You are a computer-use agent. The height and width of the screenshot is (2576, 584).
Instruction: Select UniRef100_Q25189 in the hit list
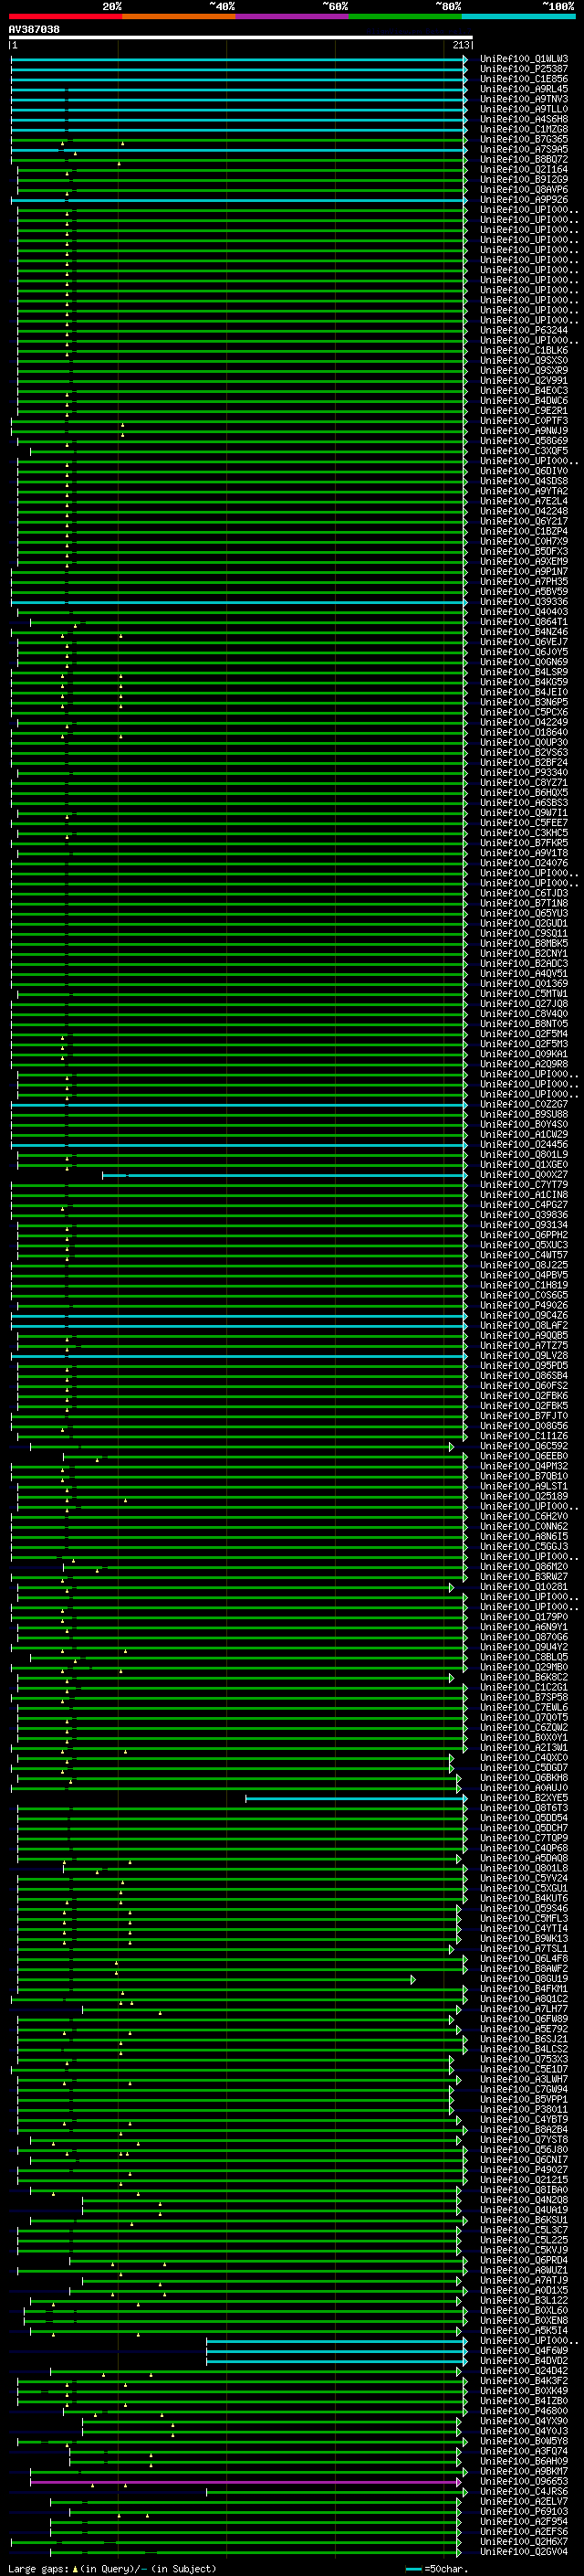point(523,1496)
